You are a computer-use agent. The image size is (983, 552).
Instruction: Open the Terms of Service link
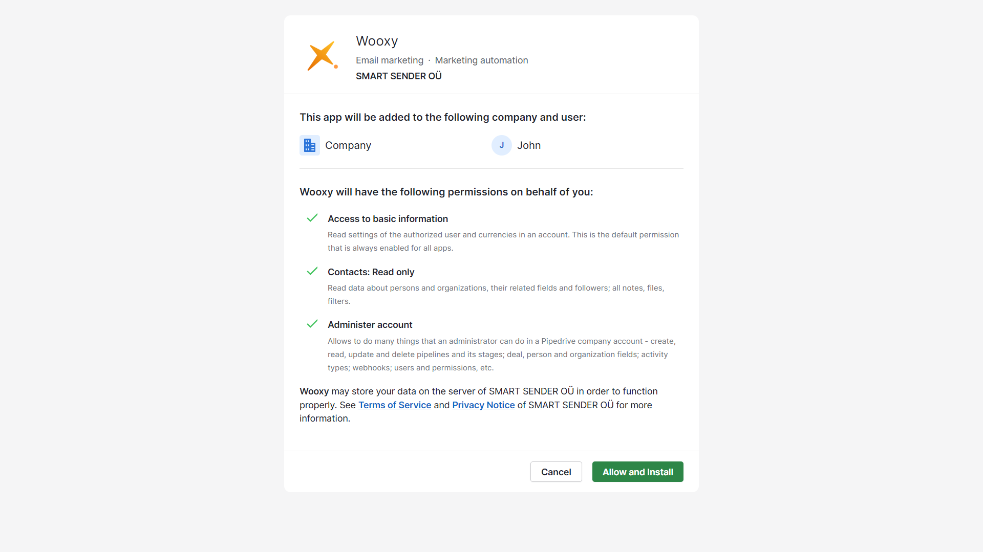pos(395,405)
